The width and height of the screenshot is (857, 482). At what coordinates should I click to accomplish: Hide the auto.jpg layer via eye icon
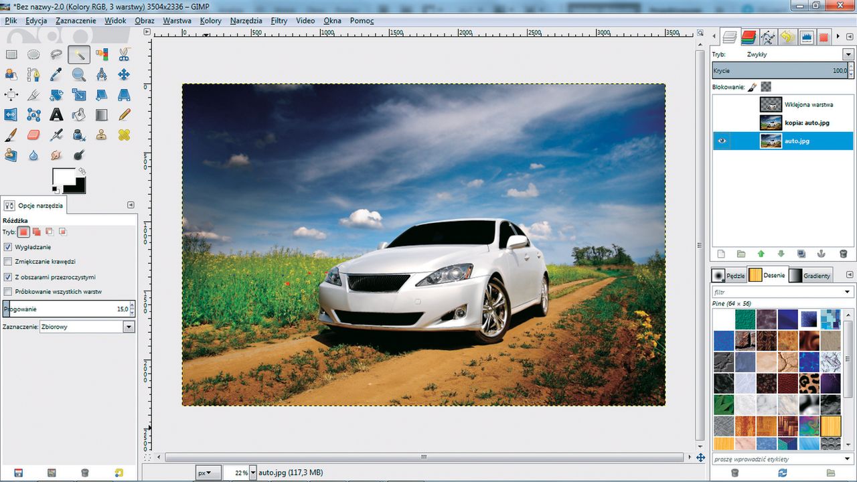(722, 141)
